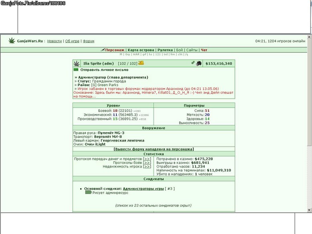Click the Боевой level value 18
Image resolution: width=312 pixels, height=234 pixels.
(x=115, y=111)
